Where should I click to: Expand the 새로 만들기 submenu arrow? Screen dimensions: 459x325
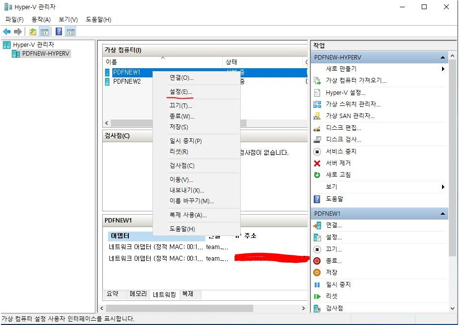pyautogui.click(x=443, y=69)
